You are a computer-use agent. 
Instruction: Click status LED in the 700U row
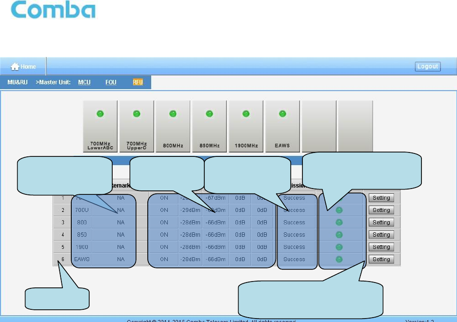[339, 210]
